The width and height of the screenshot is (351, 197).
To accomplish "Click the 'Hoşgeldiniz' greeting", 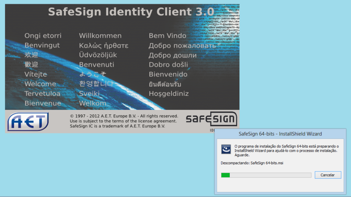I will click(x=169, y=94).
